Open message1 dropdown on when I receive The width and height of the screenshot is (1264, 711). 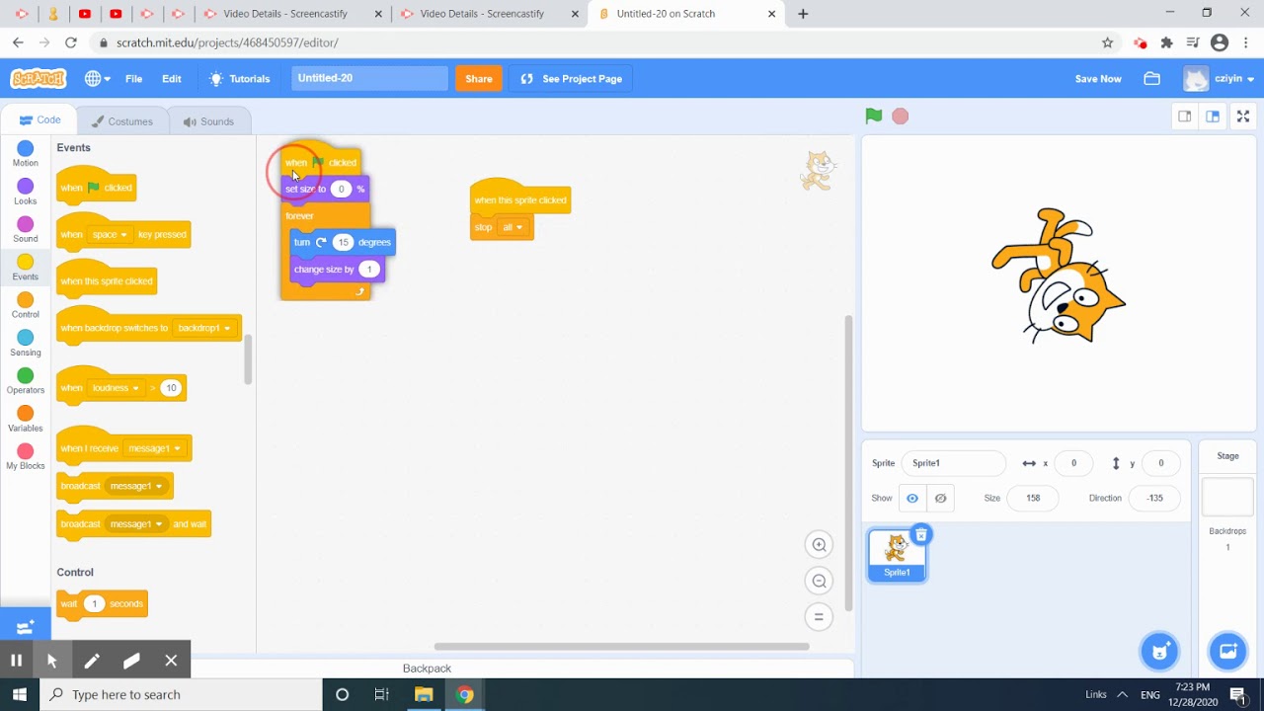(x=155, y=448)
